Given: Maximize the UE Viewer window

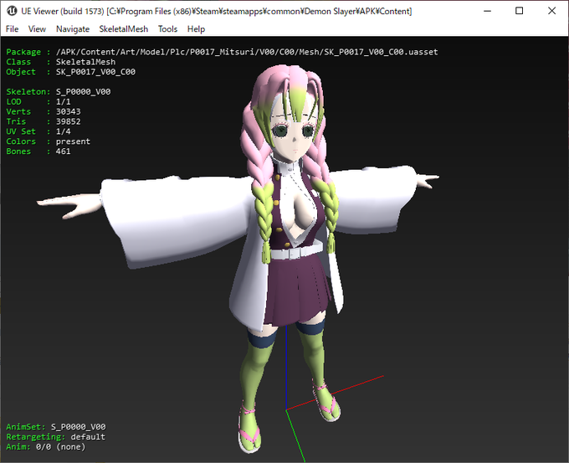Looking at the screenshot, I should click(520, 11).
